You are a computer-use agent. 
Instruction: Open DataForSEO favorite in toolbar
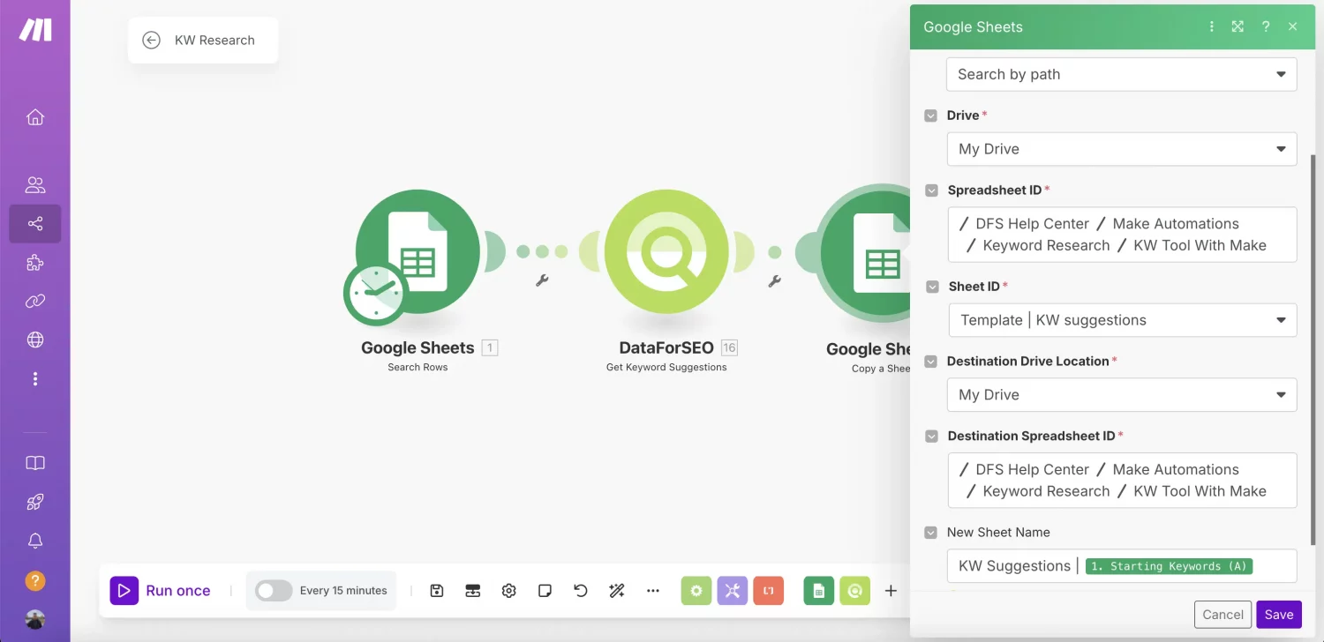[x=855, y=591]
